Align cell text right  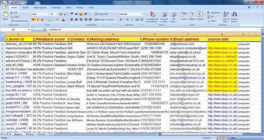tap(81, 20)
